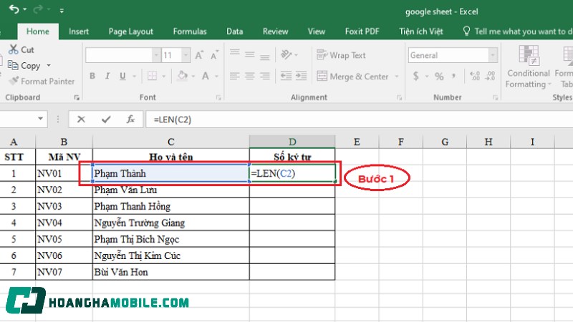Apply Percent Style number format
Screen dimensions: 573x322
tap(438, 77)
